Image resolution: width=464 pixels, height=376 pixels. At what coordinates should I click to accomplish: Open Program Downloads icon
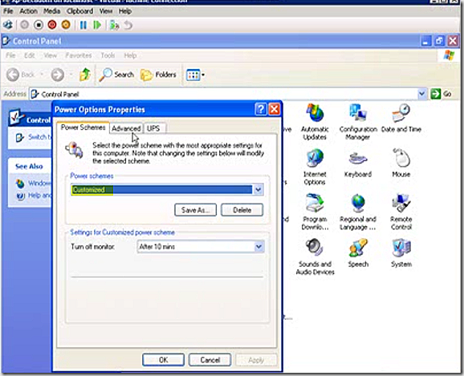coord(315,212)
